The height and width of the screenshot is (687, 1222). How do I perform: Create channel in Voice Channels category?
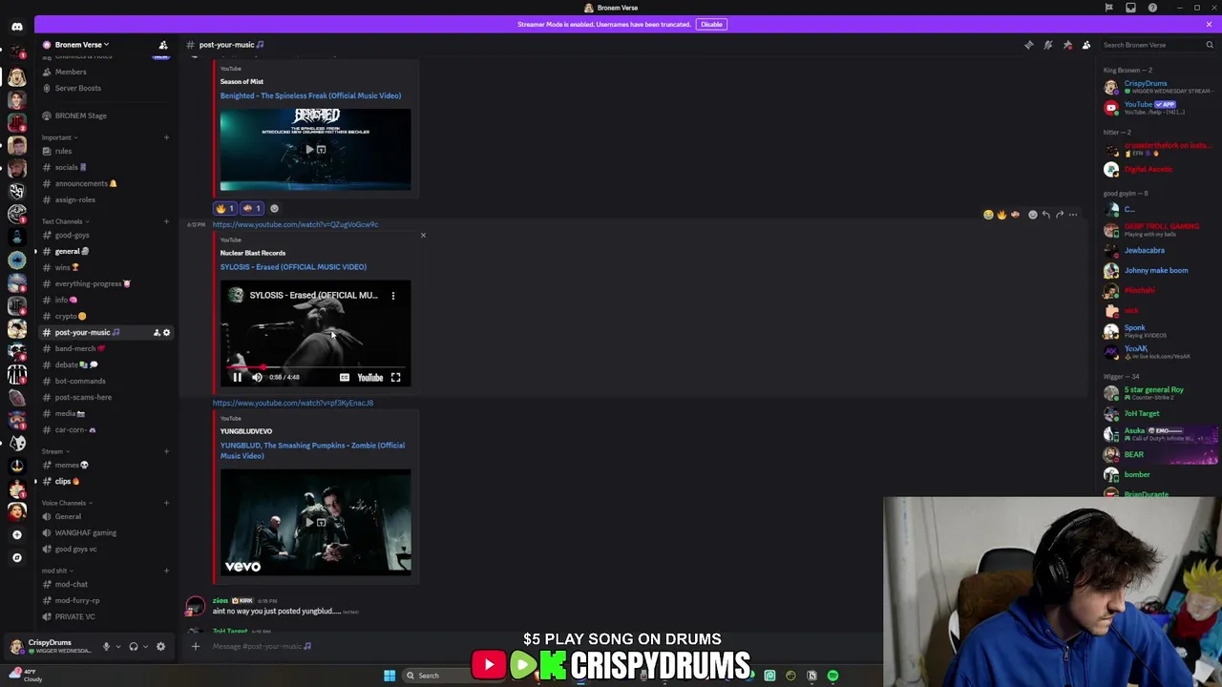tap(166, 503)
